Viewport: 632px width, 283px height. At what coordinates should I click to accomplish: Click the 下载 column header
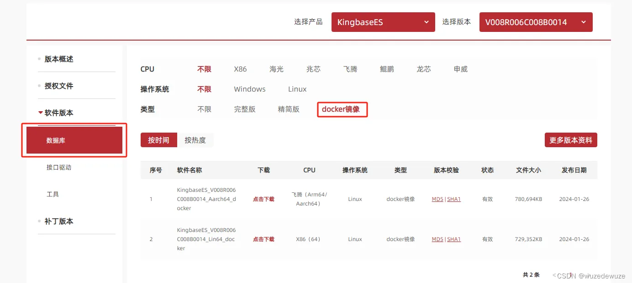(x=263, y=170)
